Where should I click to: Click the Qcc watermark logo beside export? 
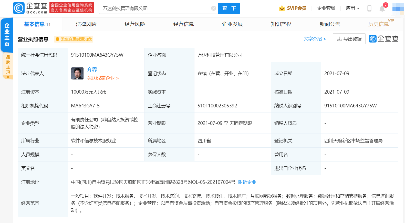click(383, 39)
